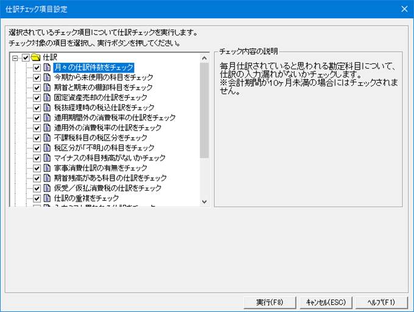414x312 pixels.
Task: Select 期首残高がある科目の仕訳をチェック item
Action: [x=110, y=178]
